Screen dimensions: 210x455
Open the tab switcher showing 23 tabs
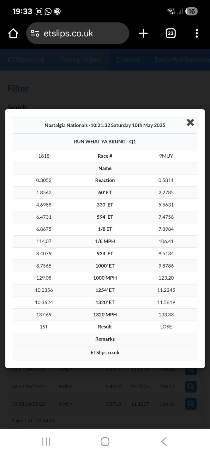click(x=171, y=33)
